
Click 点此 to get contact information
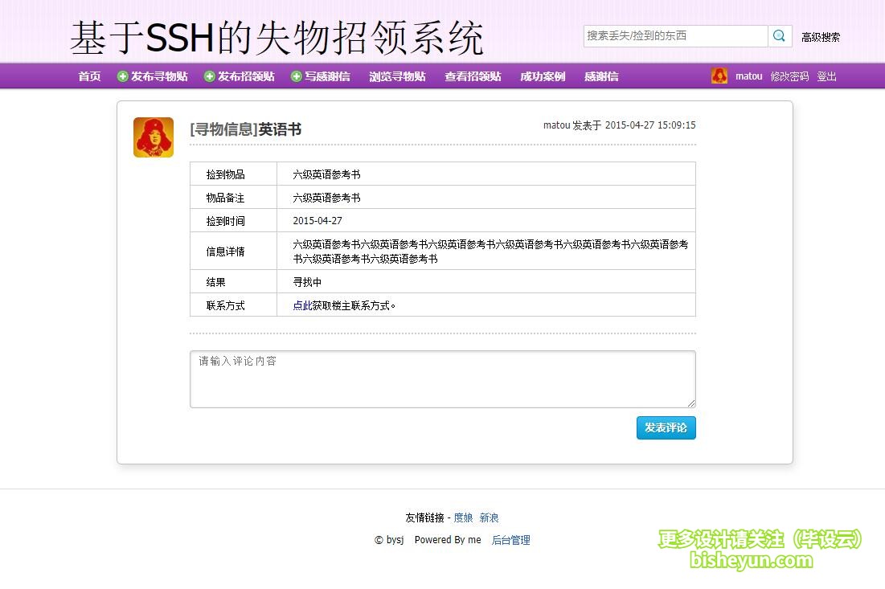point(302,305)
